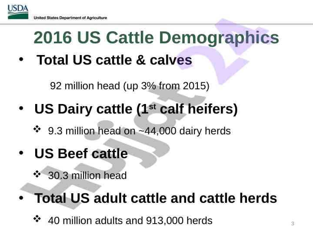The width and height of the screenshot is (313, 234).
Task: Select the United States Department of Agriculture text
Action: click(70, 18)
